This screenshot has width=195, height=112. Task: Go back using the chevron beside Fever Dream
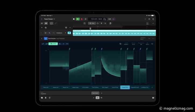tap(42, 19)
